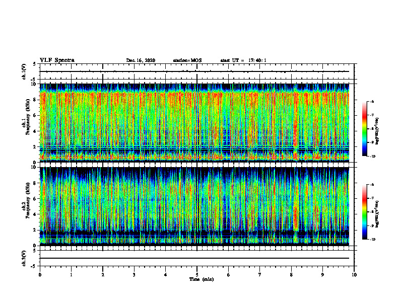Screen dimensions: 399x308
Task: Click the ch.2 spectrogram color bar
Action: tap(364, 212)
